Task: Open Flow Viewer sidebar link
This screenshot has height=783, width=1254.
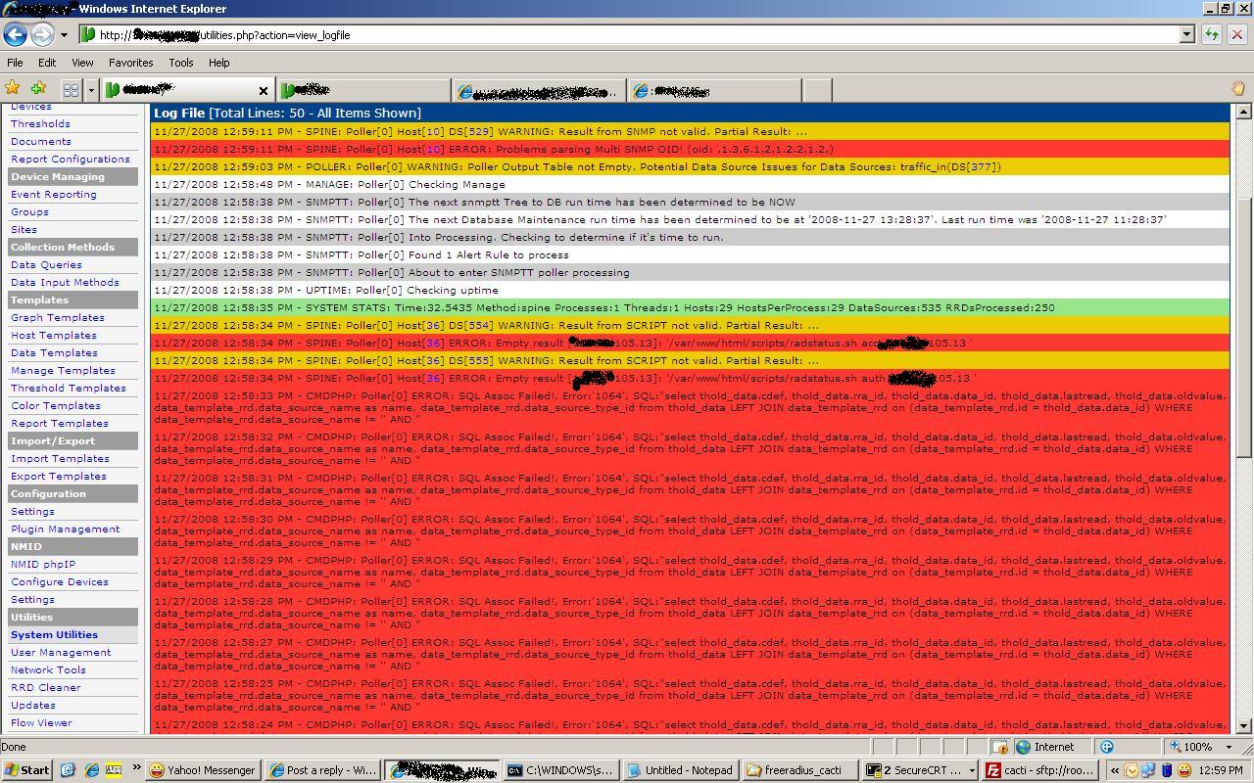Action: tap(41, 723)
